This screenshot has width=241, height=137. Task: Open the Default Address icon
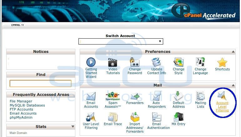tap(178, 96)
